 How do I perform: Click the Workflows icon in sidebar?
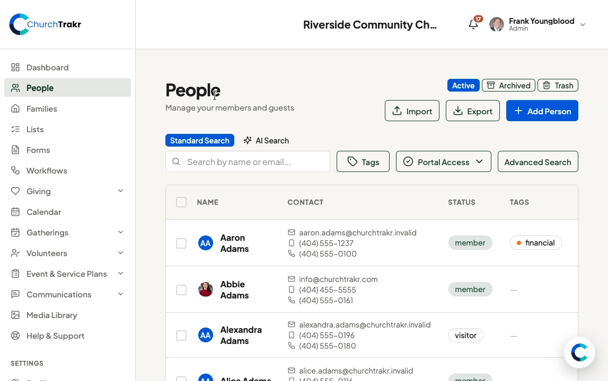tap(15, 170)
